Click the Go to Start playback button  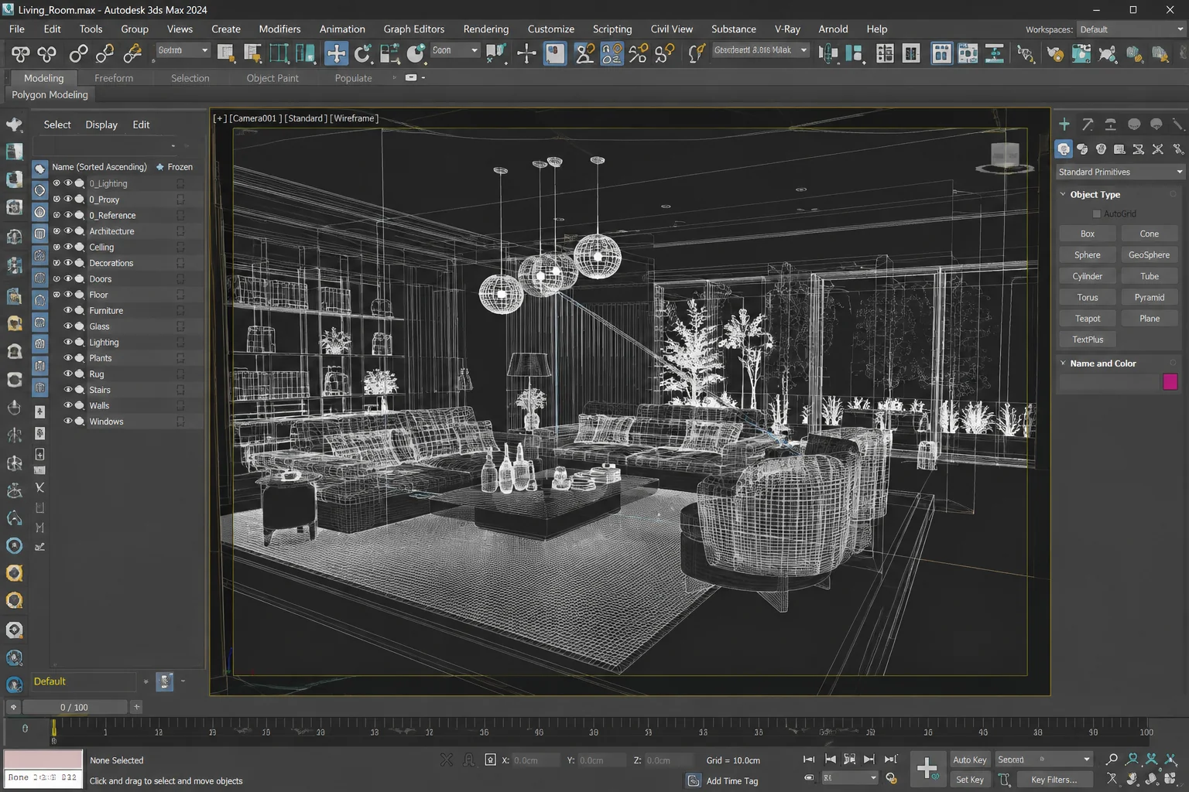click(x=809, y=760)
